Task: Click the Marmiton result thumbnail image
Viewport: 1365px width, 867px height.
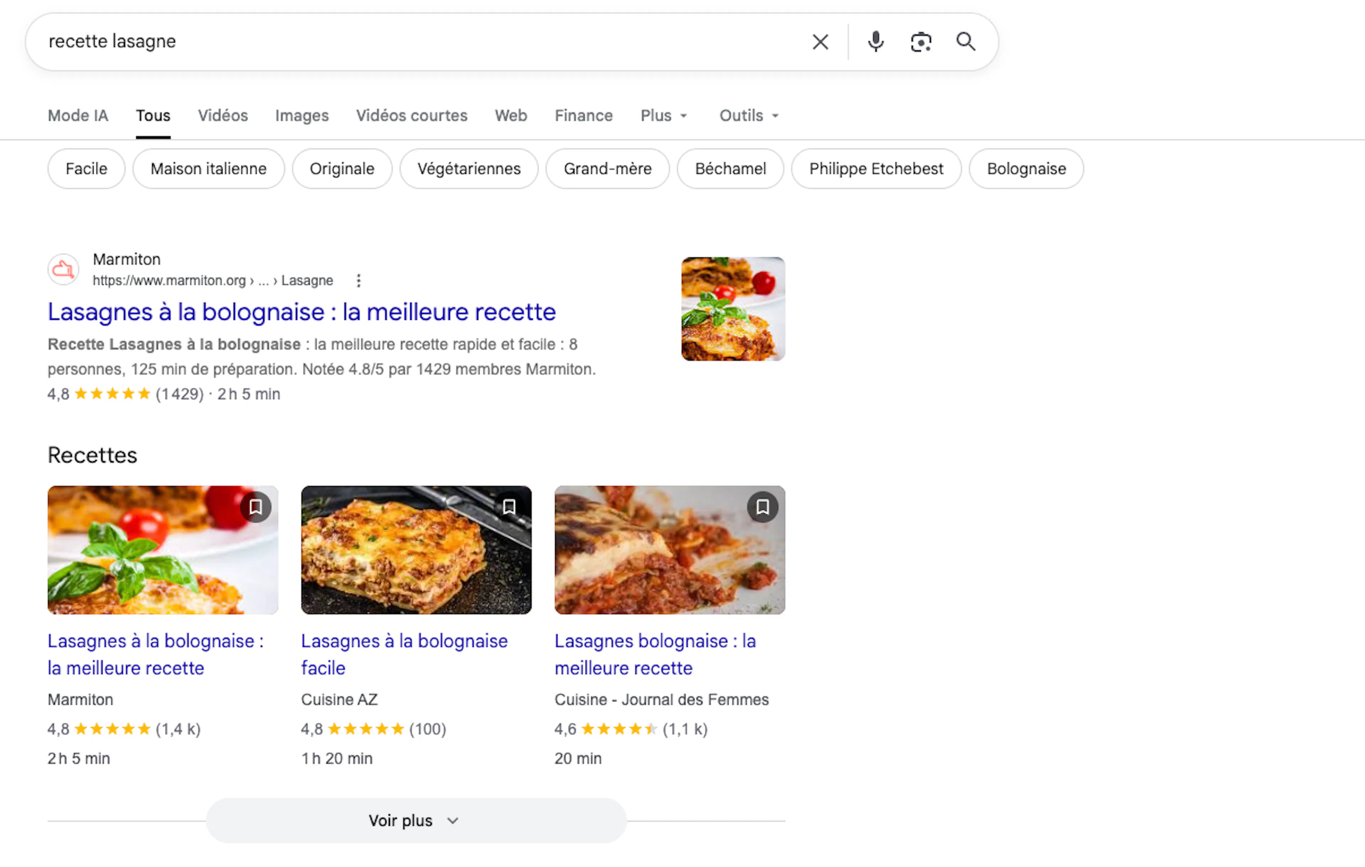Action: tap(733, 309)
